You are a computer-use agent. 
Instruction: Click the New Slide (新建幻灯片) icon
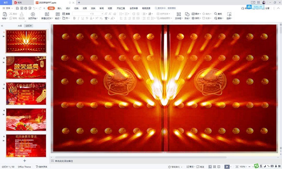click(47, 14)
